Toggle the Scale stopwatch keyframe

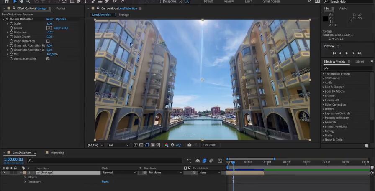(x=11, y=24)
